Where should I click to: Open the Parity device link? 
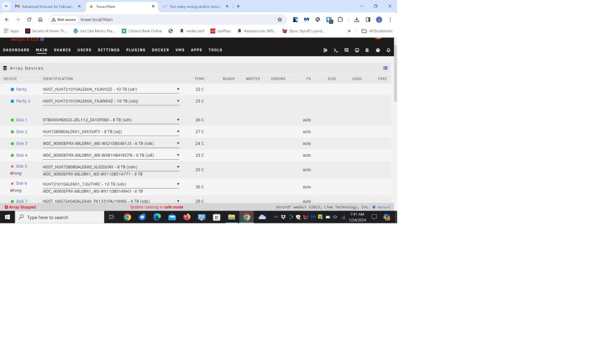(21, 89)
